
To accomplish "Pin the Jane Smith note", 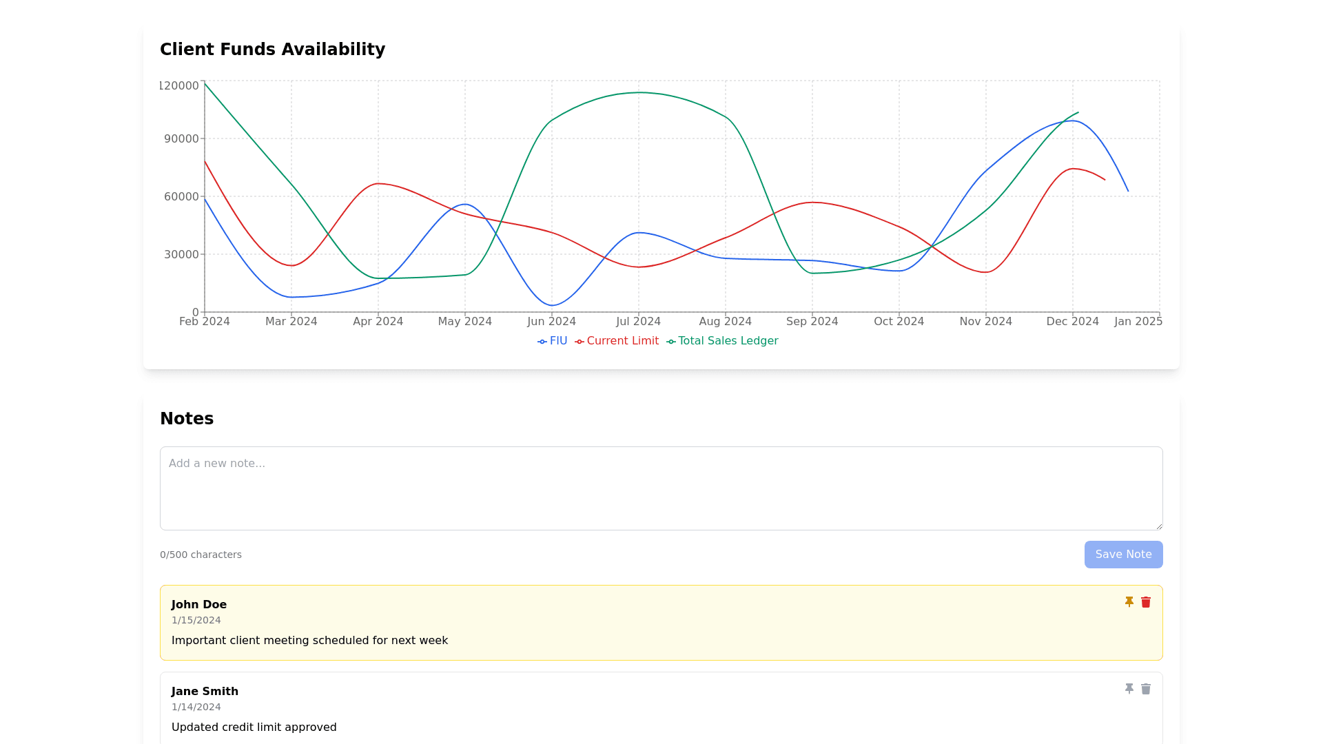I will click(1129, 689).
